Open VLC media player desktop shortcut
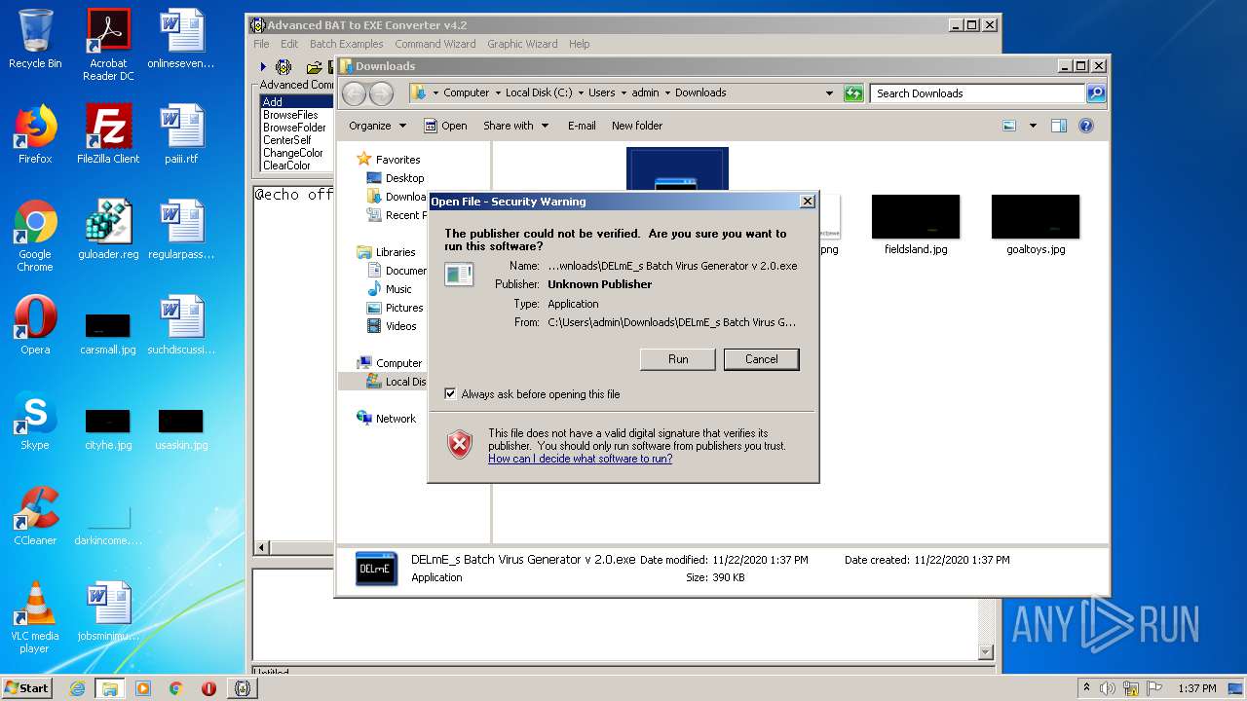Image resolution: width=1247 pixels, height=701 pixels. pos(35,617)
